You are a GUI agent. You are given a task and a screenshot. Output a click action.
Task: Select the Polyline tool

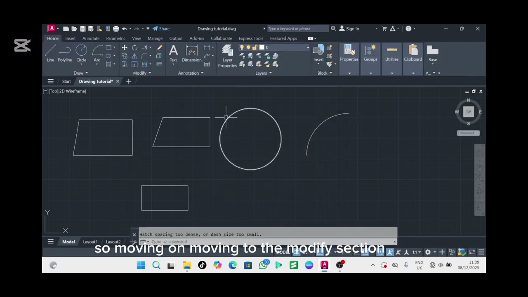(65, 54)
